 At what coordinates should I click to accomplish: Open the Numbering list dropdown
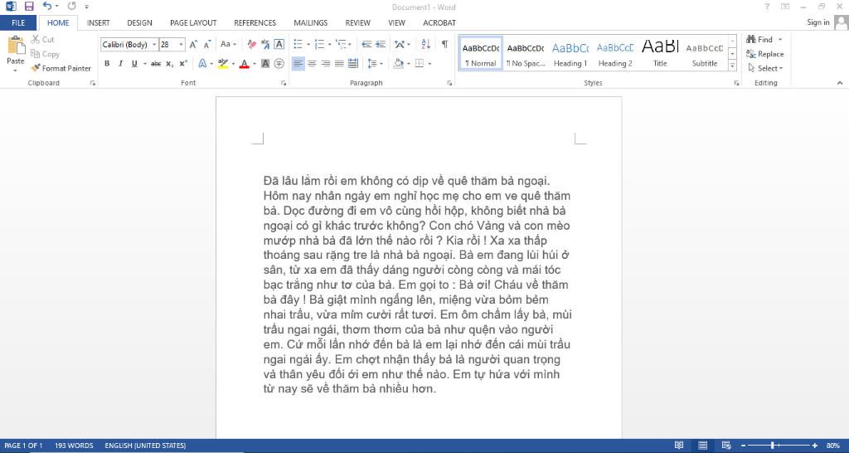point(329,45)
